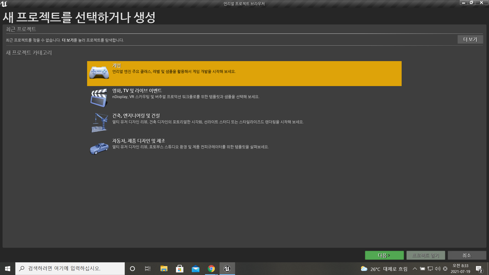Select the Film, TV clapperboard icon

(99, 98)
